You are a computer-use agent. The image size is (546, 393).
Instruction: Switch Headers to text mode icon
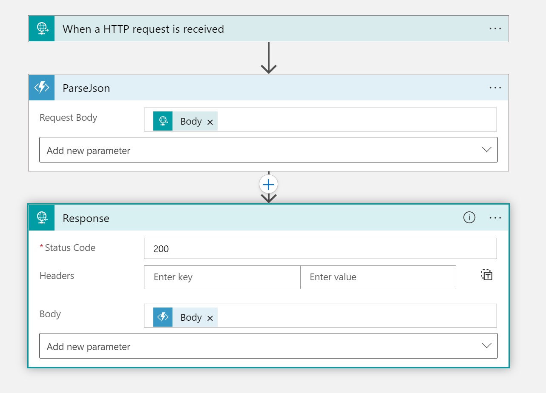(x=486, y=275)
